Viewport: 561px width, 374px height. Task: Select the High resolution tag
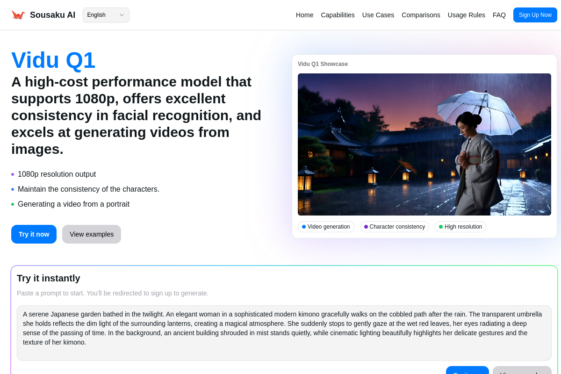tap(460, 227)
